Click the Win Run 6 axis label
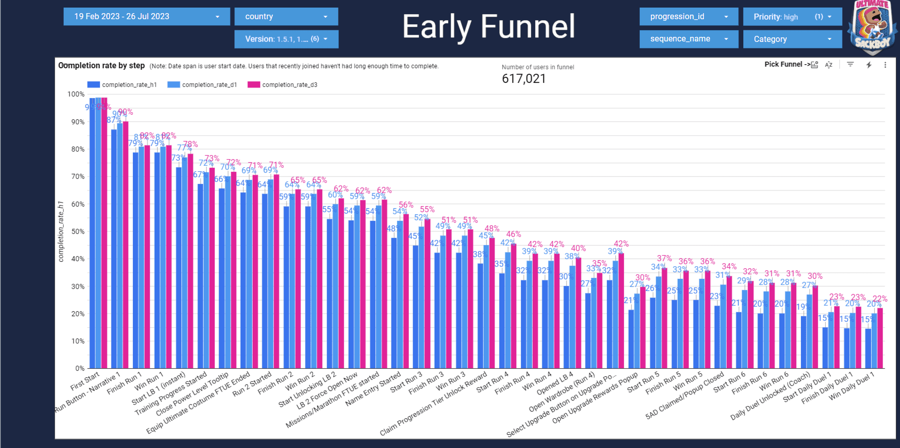 (775, 381)
